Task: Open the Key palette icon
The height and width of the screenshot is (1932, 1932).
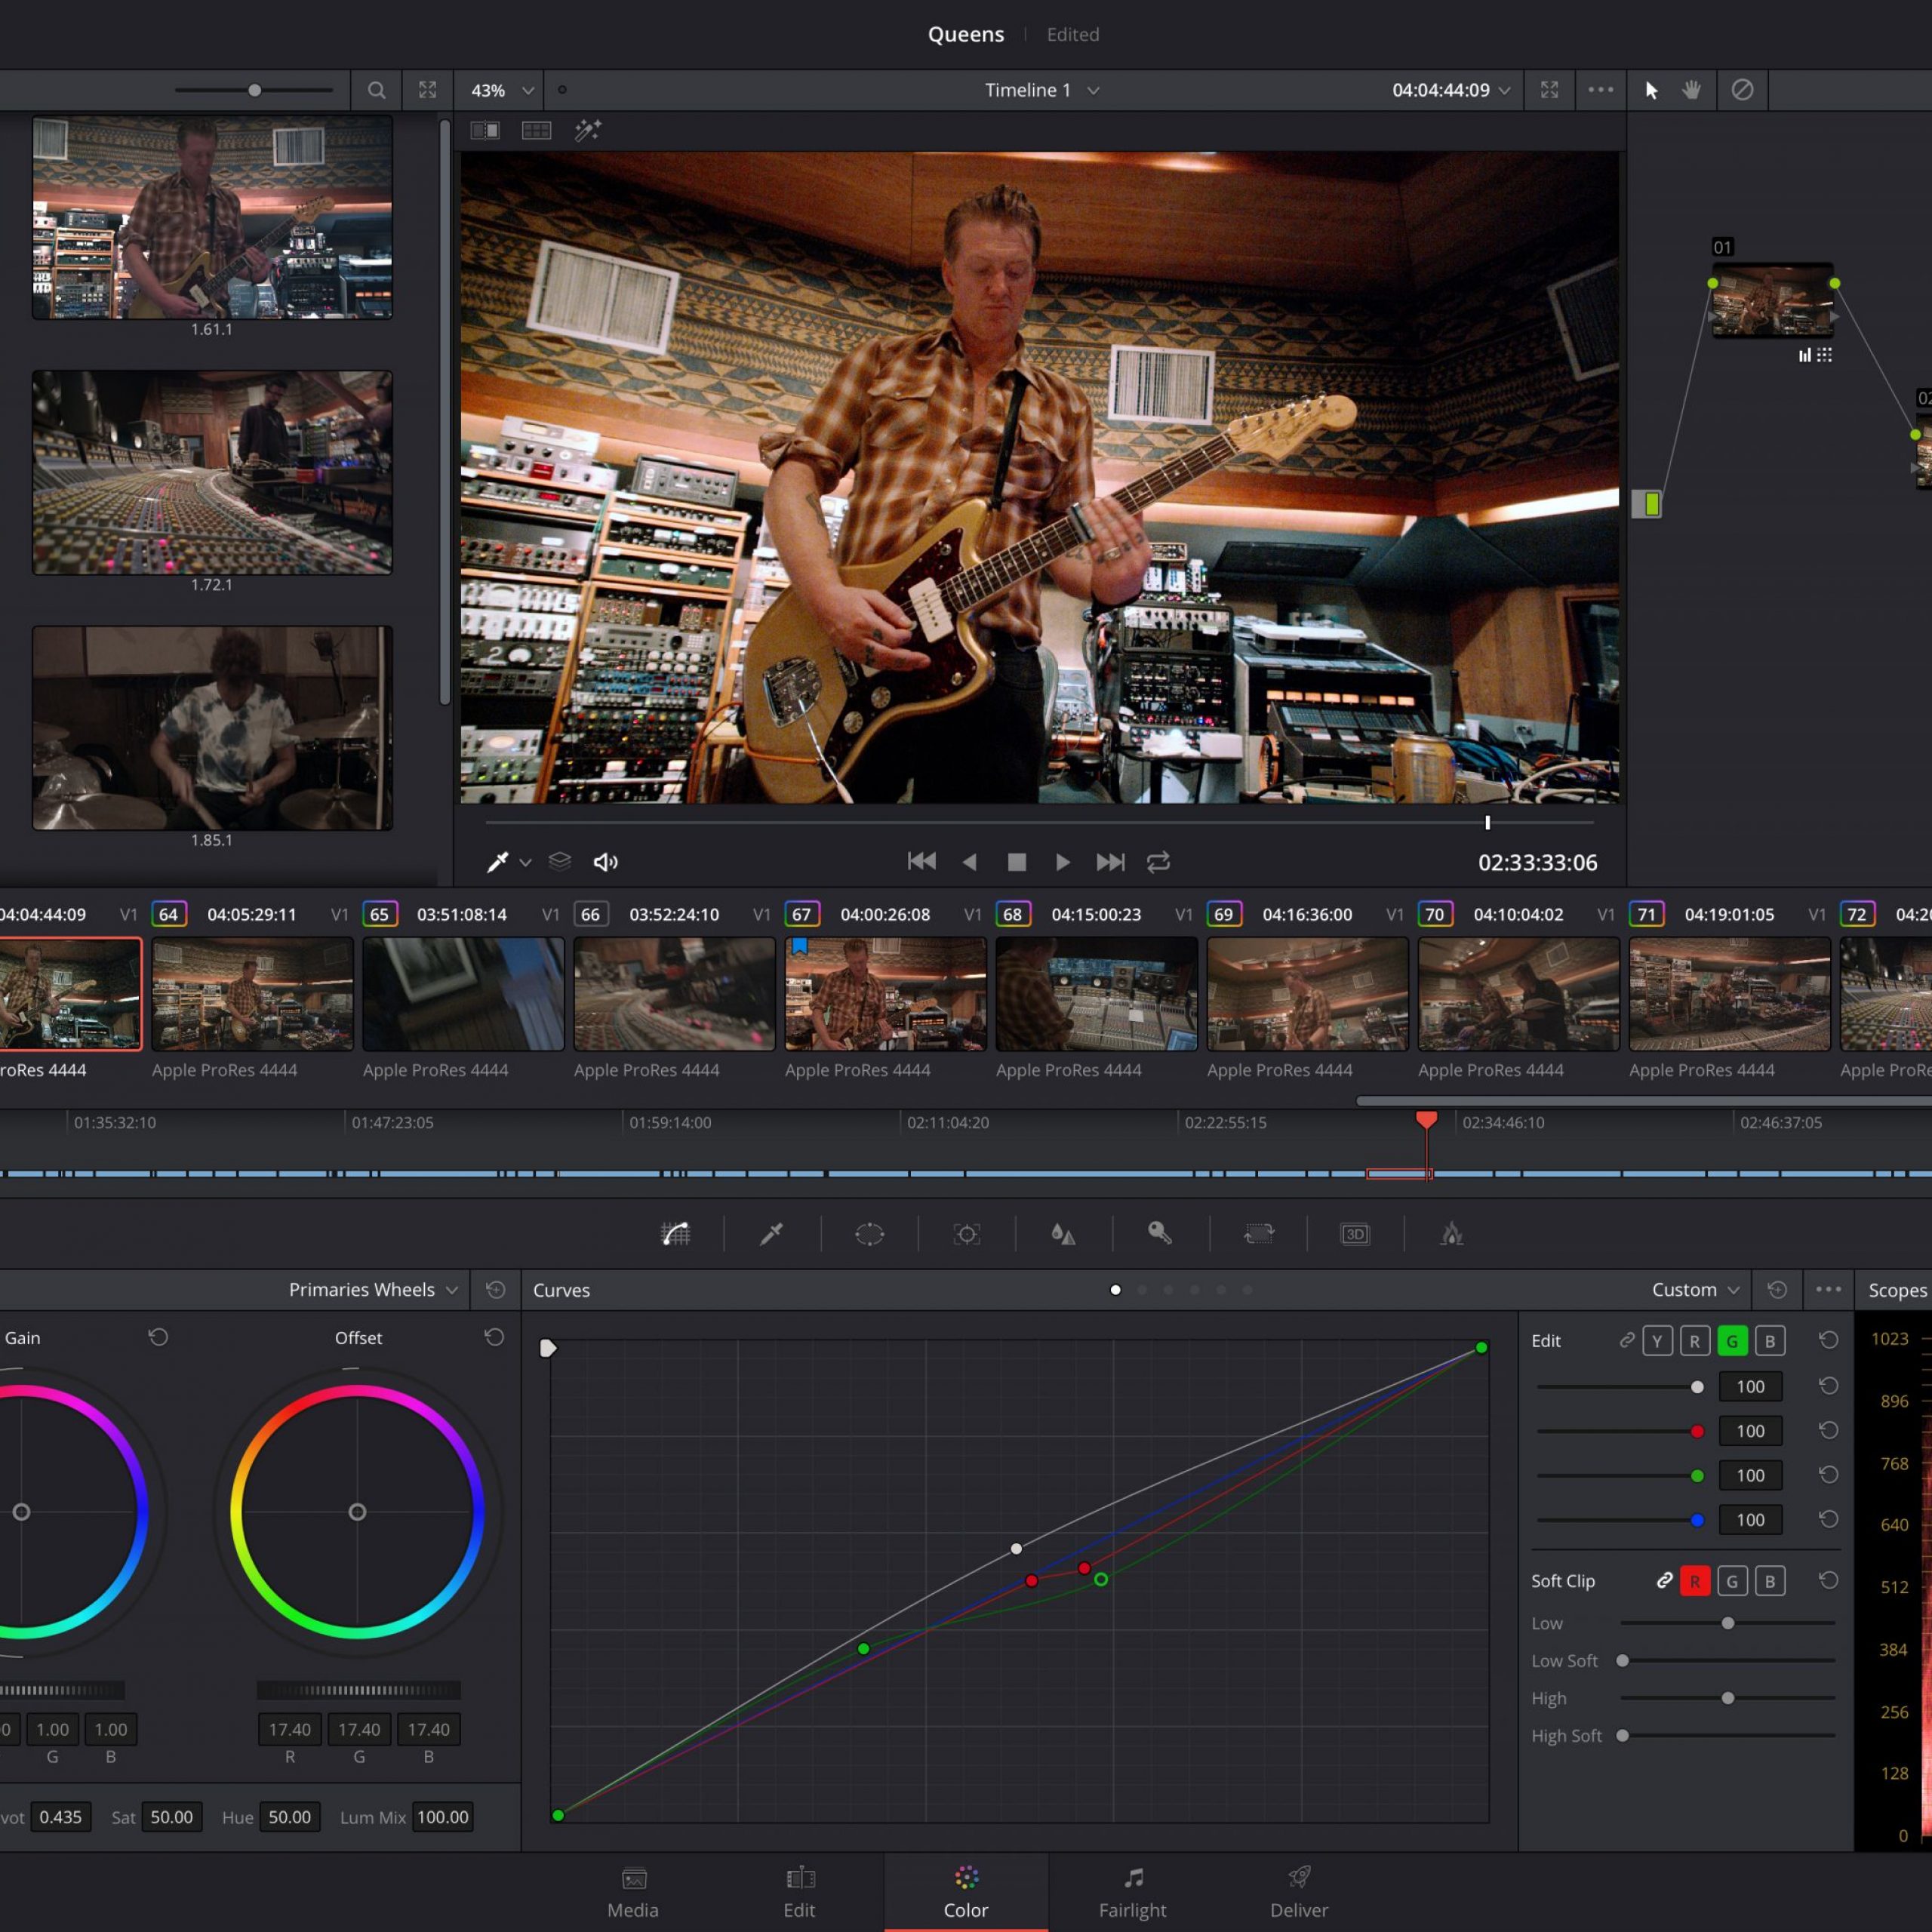Action: (x=1160, y=1233)
